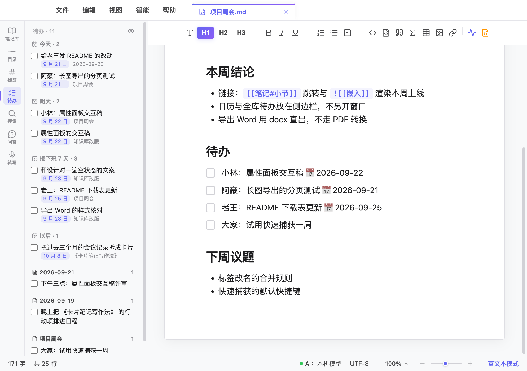This screenshot has width=527, height=371.
Task: Insert a task checkbox list
Action: (x=347, y=33)
